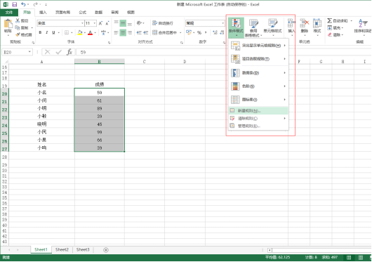Toggle align text left
Viewport: 372px width, 262px height.
(116, 32)
